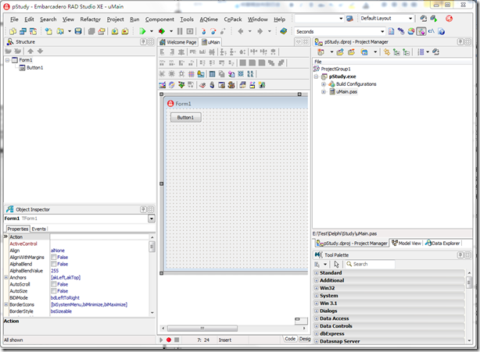Click the Forward navigation arrow icon
This screenshot has height=352, width=480.
(x=260, y=31)
